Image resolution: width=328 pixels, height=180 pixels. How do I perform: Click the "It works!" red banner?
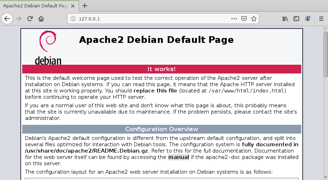point(162,69)
